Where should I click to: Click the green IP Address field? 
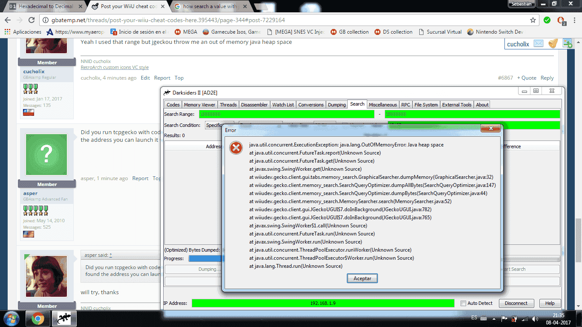(323, 303)
